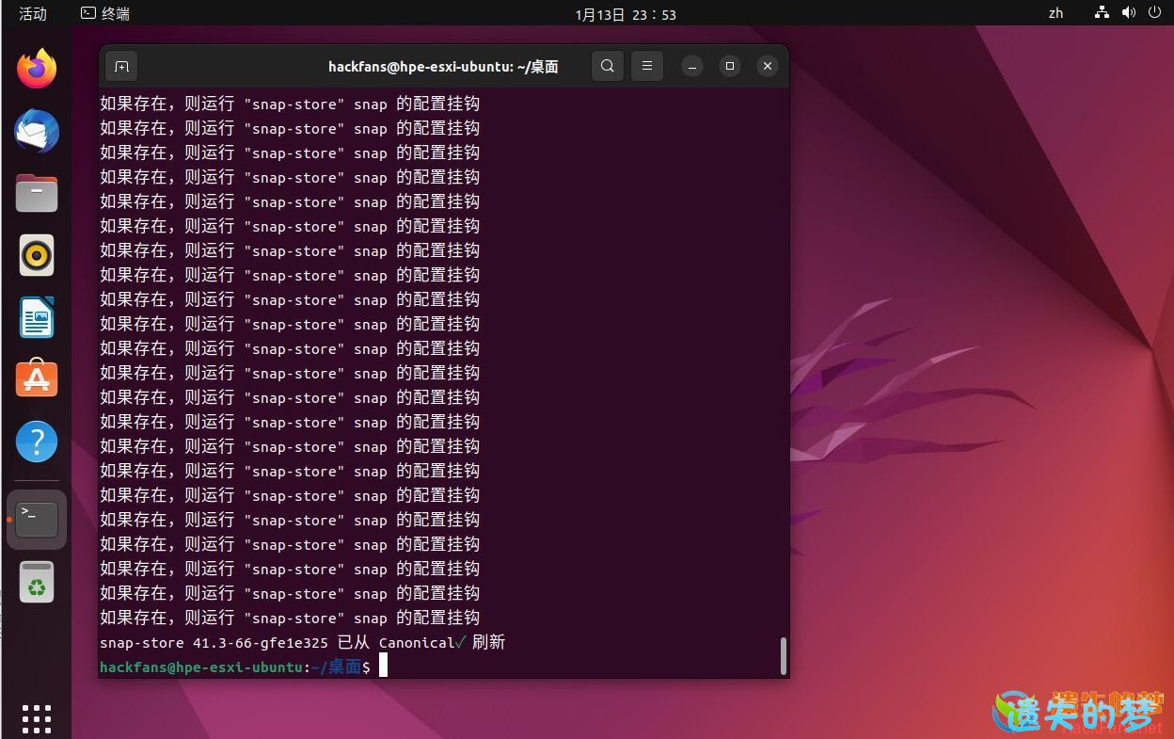This screenshot has width=1174, height=739.
Task: Open the Files manager in dock
Action: pos(37,193)
